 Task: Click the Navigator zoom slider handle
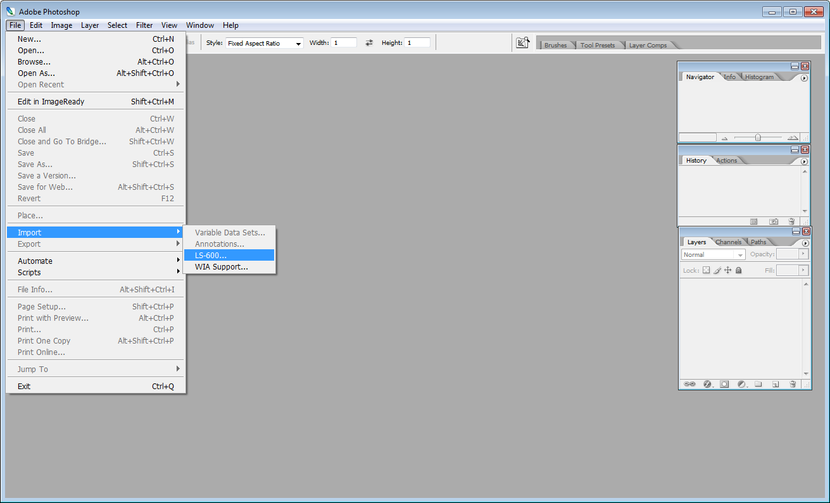pyautogui.click(x=758, y=137)
